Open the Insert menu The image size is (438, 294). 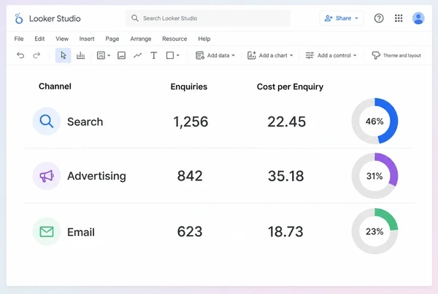pos(87,39)
